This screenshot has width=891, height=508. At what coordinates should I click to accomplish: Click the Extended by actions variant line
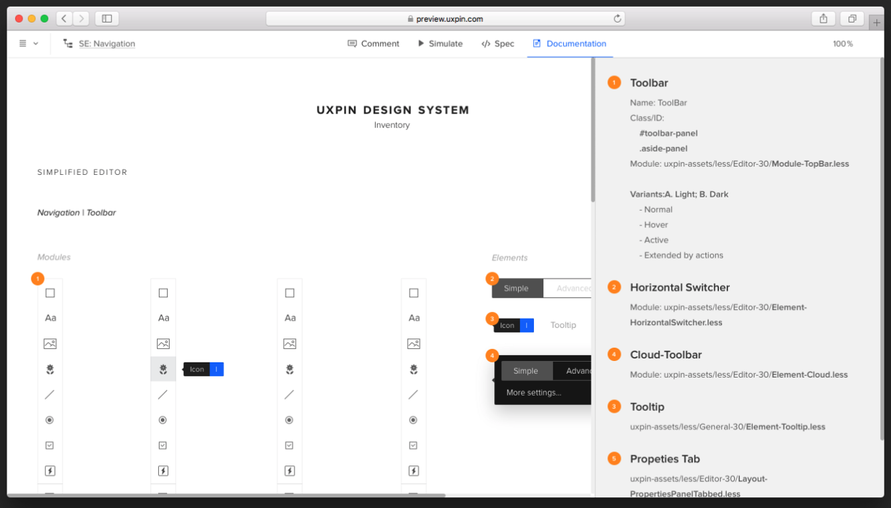pos(682,255)
